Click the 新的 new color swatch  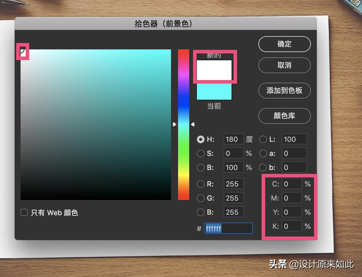point(214,70)
